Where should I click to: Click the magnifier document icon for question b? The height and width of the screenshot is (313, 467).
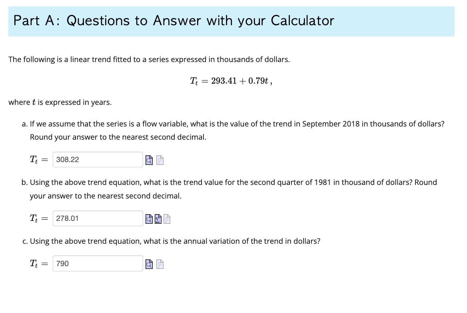click(x=149, y=219)
